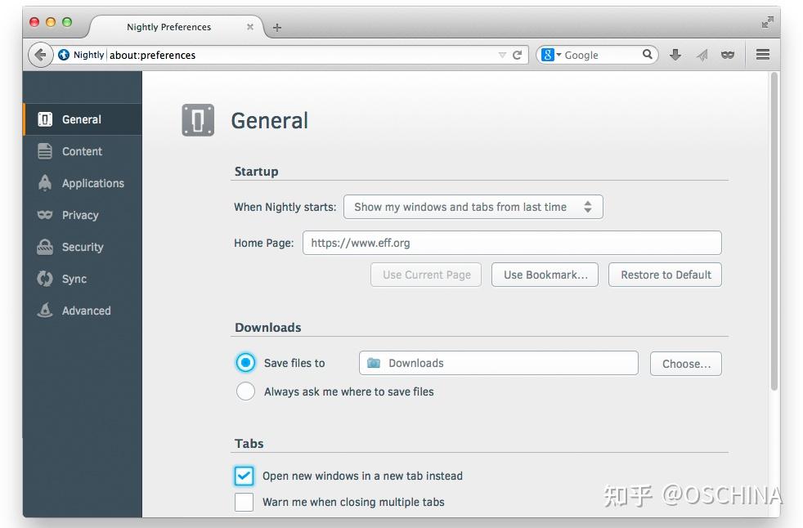Open the 'When Nightly starts' dropdown

473,207
